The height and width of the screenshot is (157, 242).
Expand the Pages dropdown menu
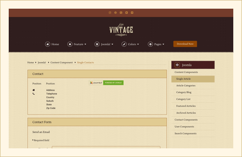click(163, 44)
